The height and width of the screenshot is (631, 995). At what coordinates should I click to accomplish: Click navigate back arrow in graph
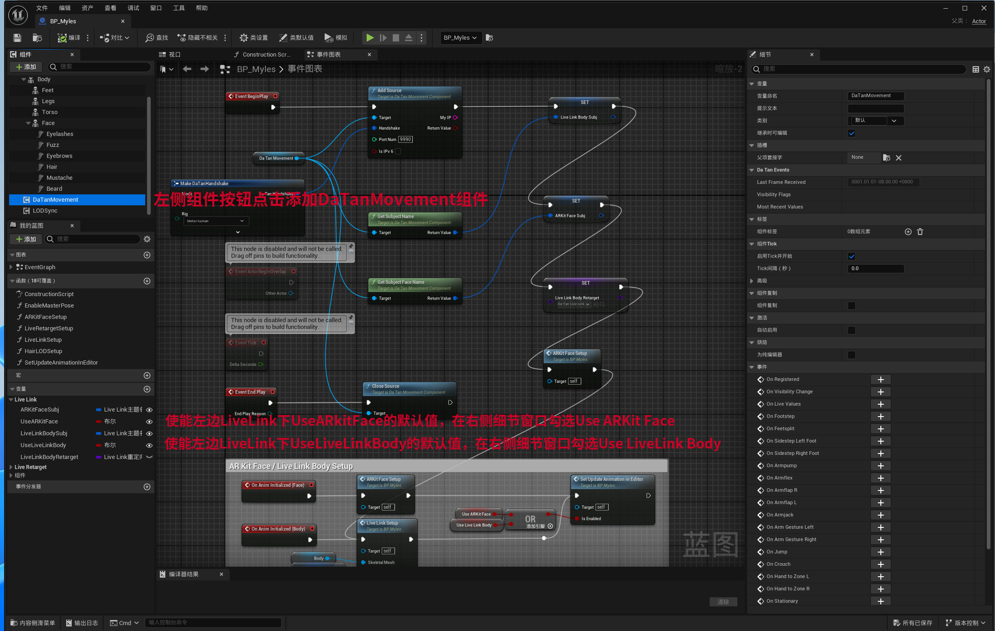187,69
